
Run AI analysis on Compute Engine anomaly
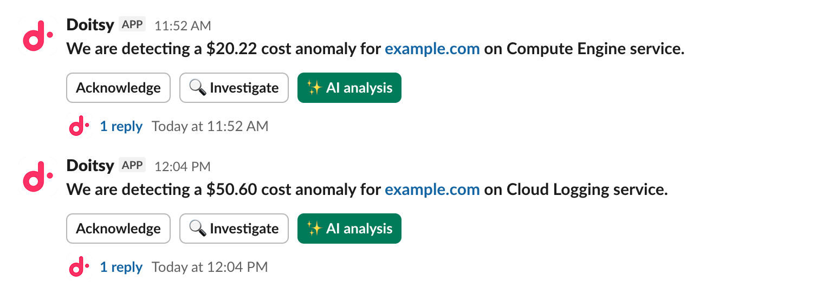coord(349,88)
